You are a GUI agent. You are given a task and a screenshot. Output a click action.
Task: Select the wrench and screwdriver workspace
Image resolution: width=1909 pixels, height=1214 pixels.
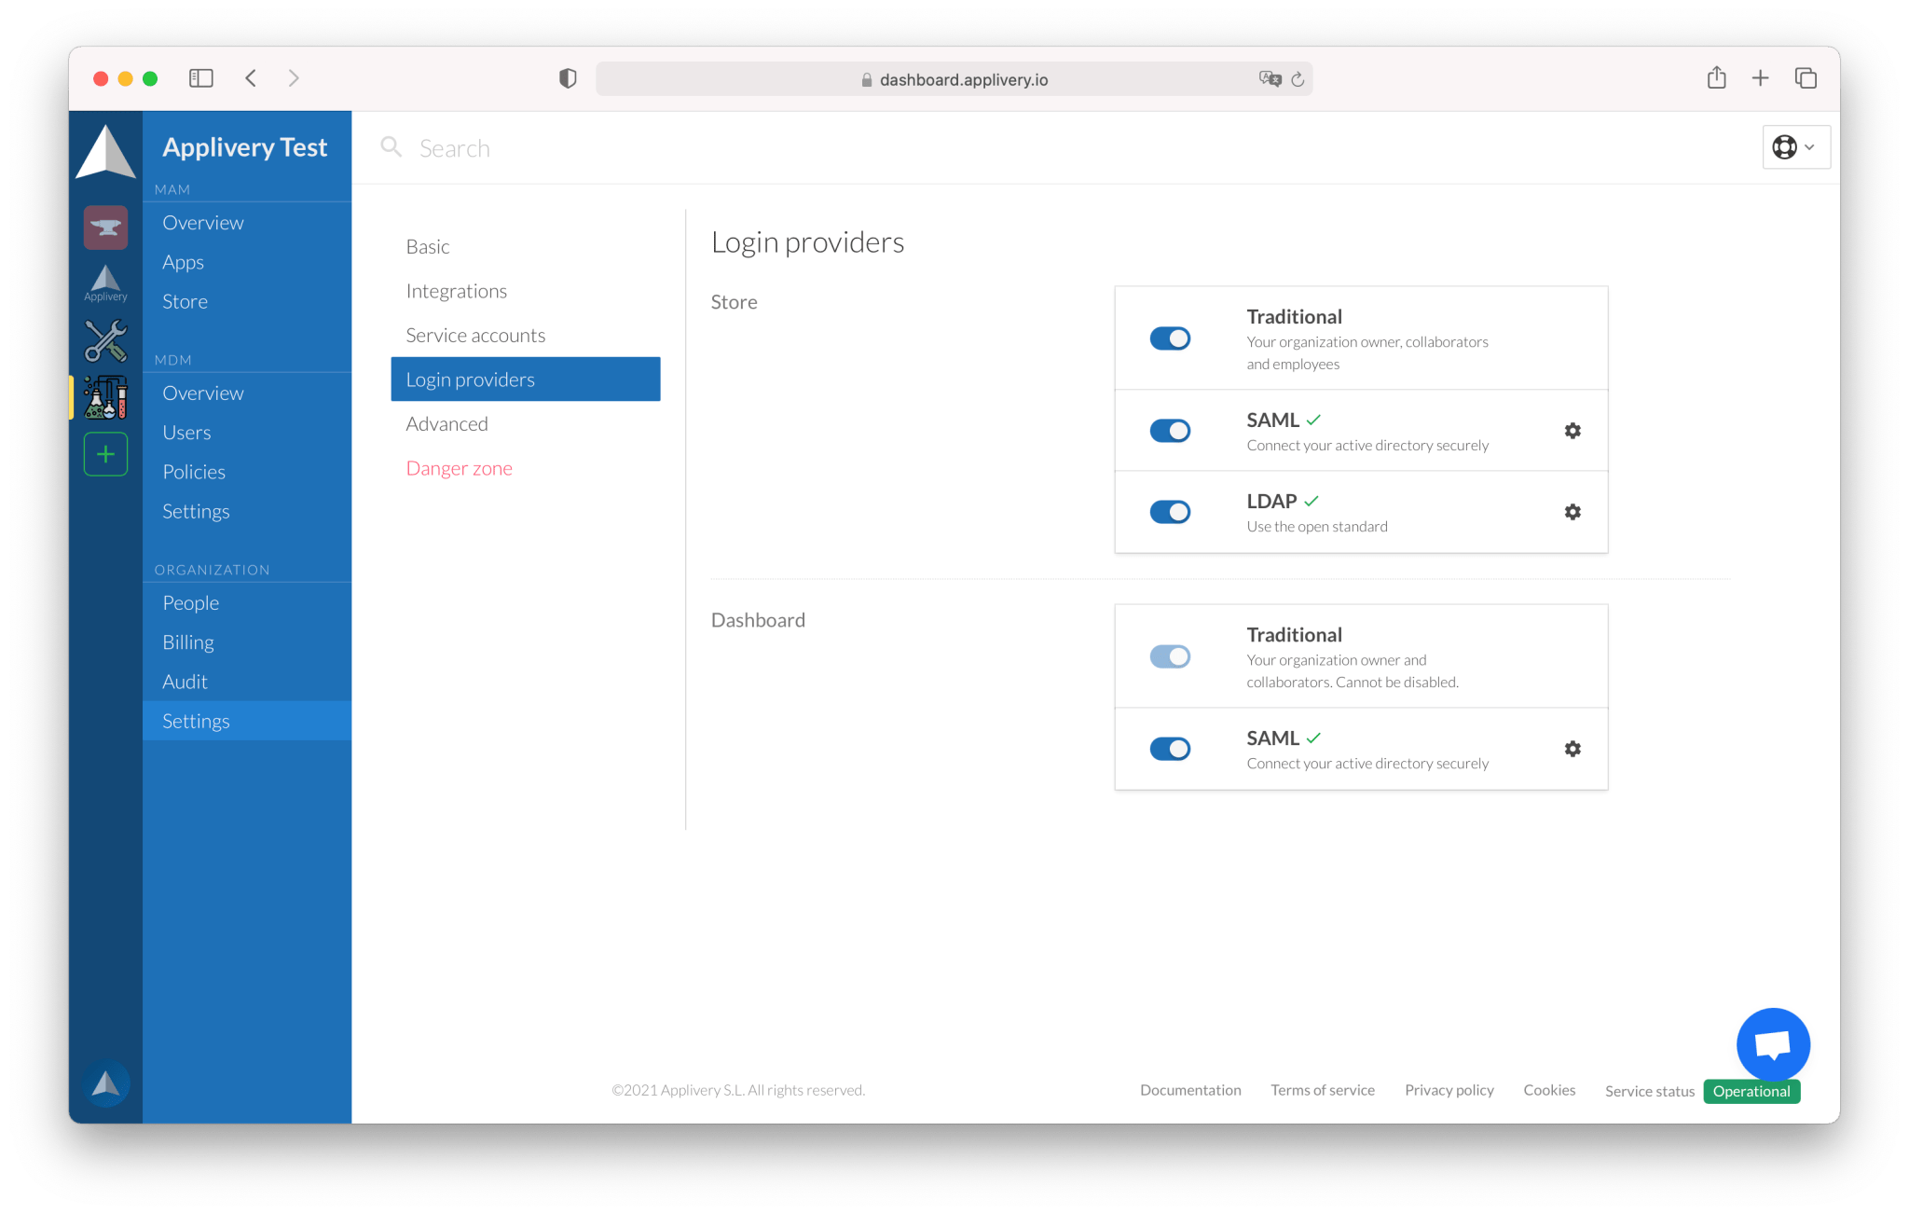tap(105, 340)
